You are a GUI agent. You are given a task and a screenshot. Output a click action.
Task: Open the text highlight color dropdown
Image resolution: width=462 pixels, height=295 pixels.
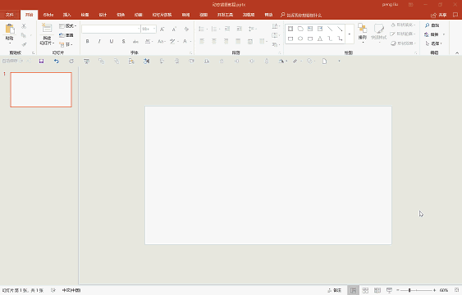click(x=174, y=42)
